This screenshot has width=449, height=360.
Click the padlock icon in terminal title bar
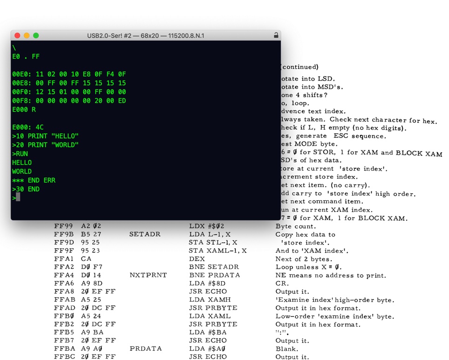(x=276, y=35)
